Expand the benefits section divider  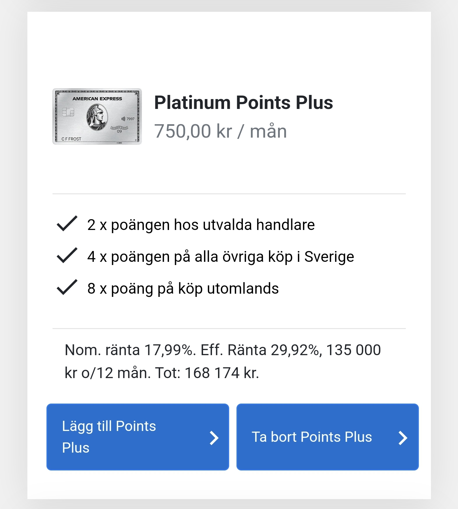pyautogui.click(x=229, y=193)
